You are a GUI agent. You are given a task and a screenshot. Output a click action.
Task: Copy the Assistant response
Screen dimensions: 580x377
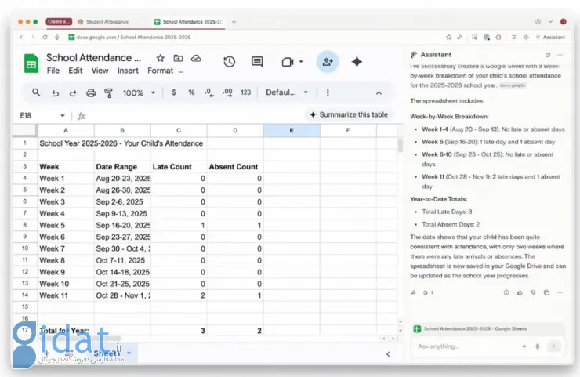(x=544, y=292)
